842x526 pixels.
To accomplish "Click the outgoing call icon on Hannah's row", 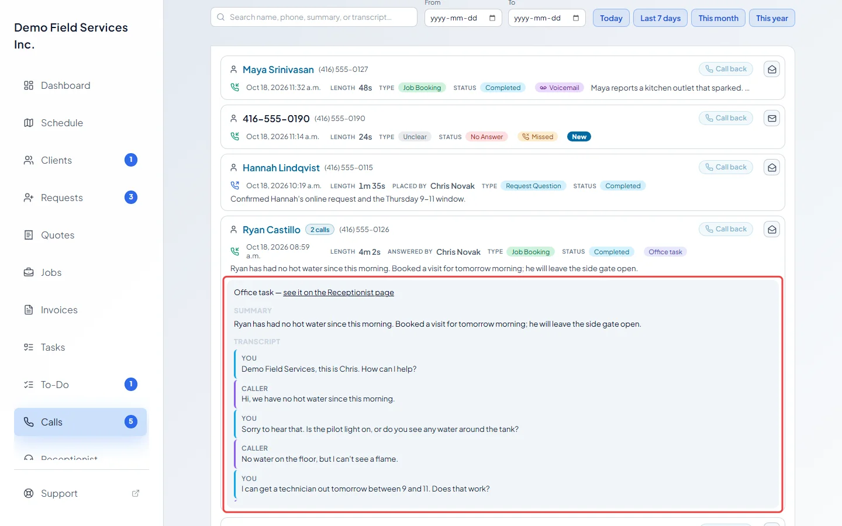I will coord(235,186).
